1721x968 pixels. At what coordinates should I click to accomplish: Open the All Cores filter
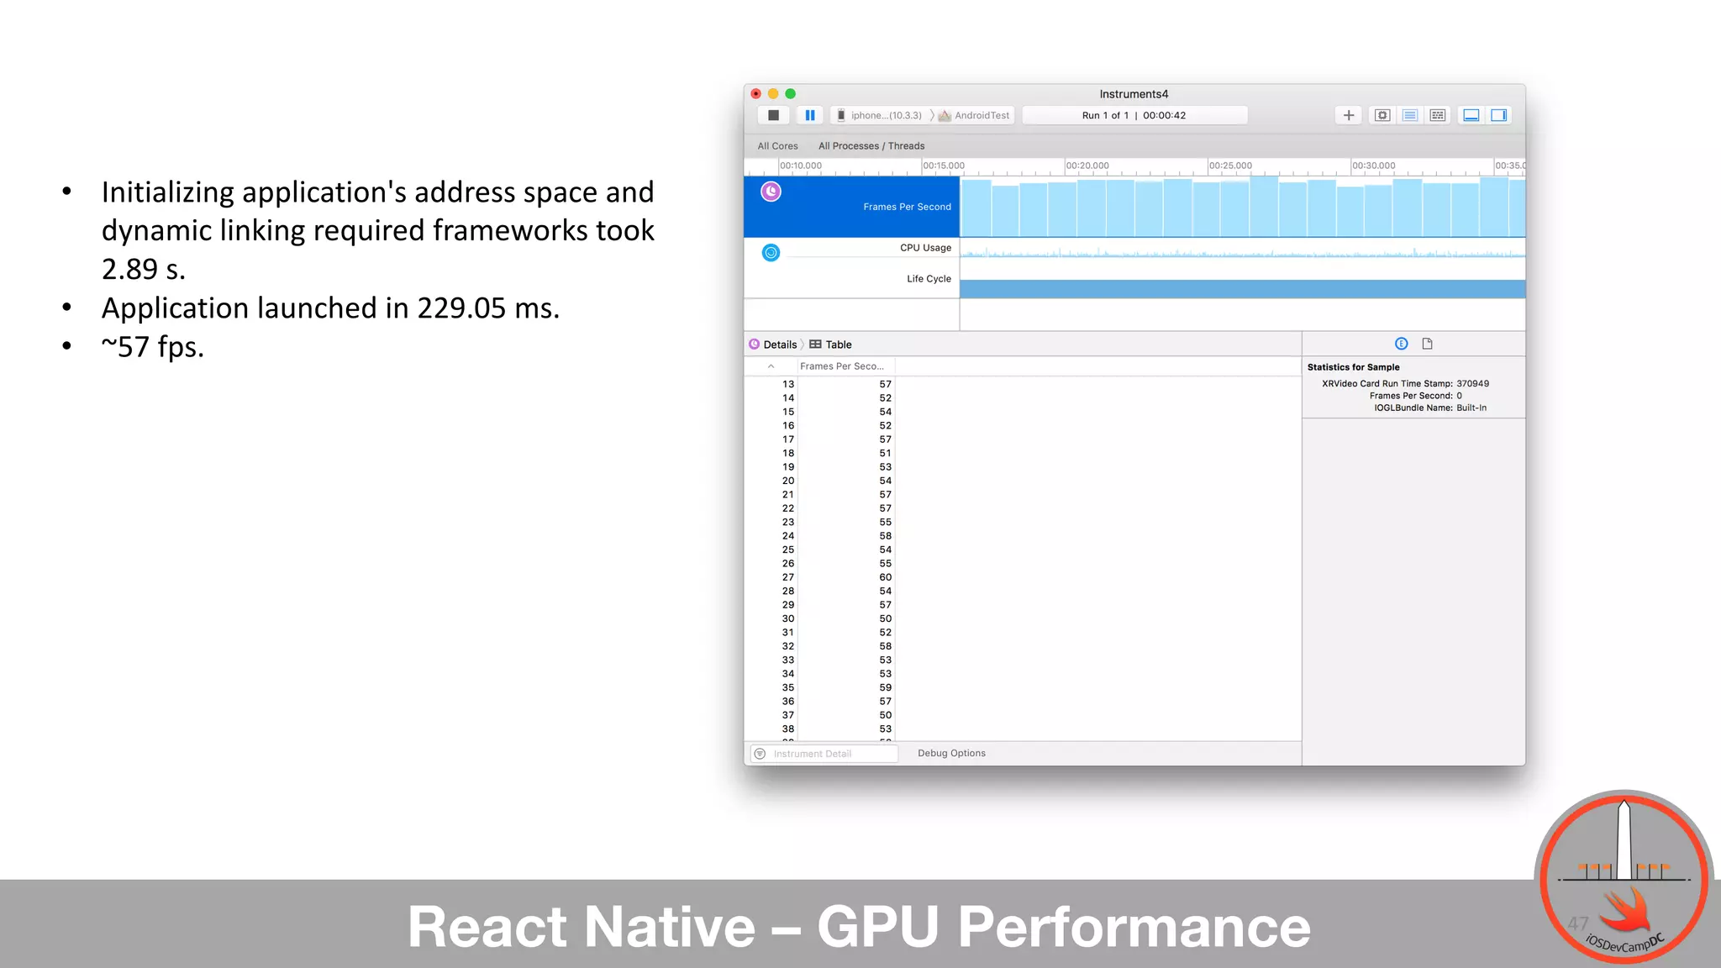pyautogui.click(x=777, y=146)
